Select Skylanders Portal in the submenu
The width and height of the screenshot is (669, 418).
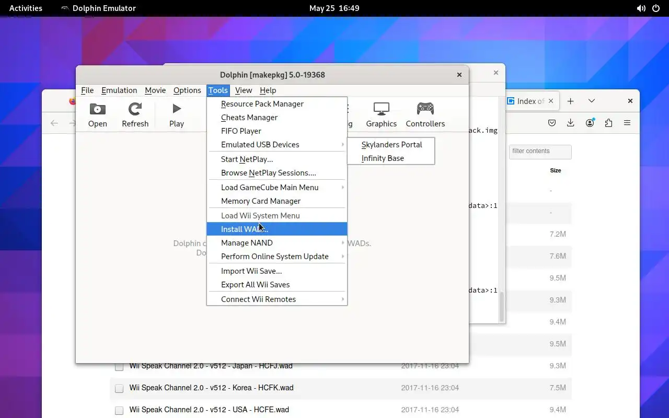point(391,144)
